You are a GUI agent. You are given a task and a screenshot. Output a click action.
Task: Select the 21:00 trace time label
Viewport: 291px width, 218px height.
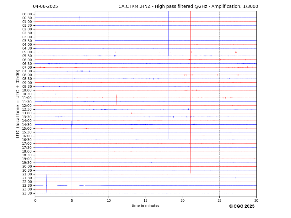(27, 174)
